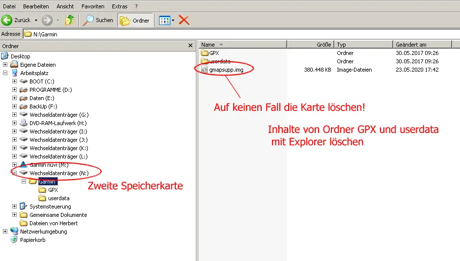
Task: Click the Eigene Dateien icon
Action: (x=14, y=64)
